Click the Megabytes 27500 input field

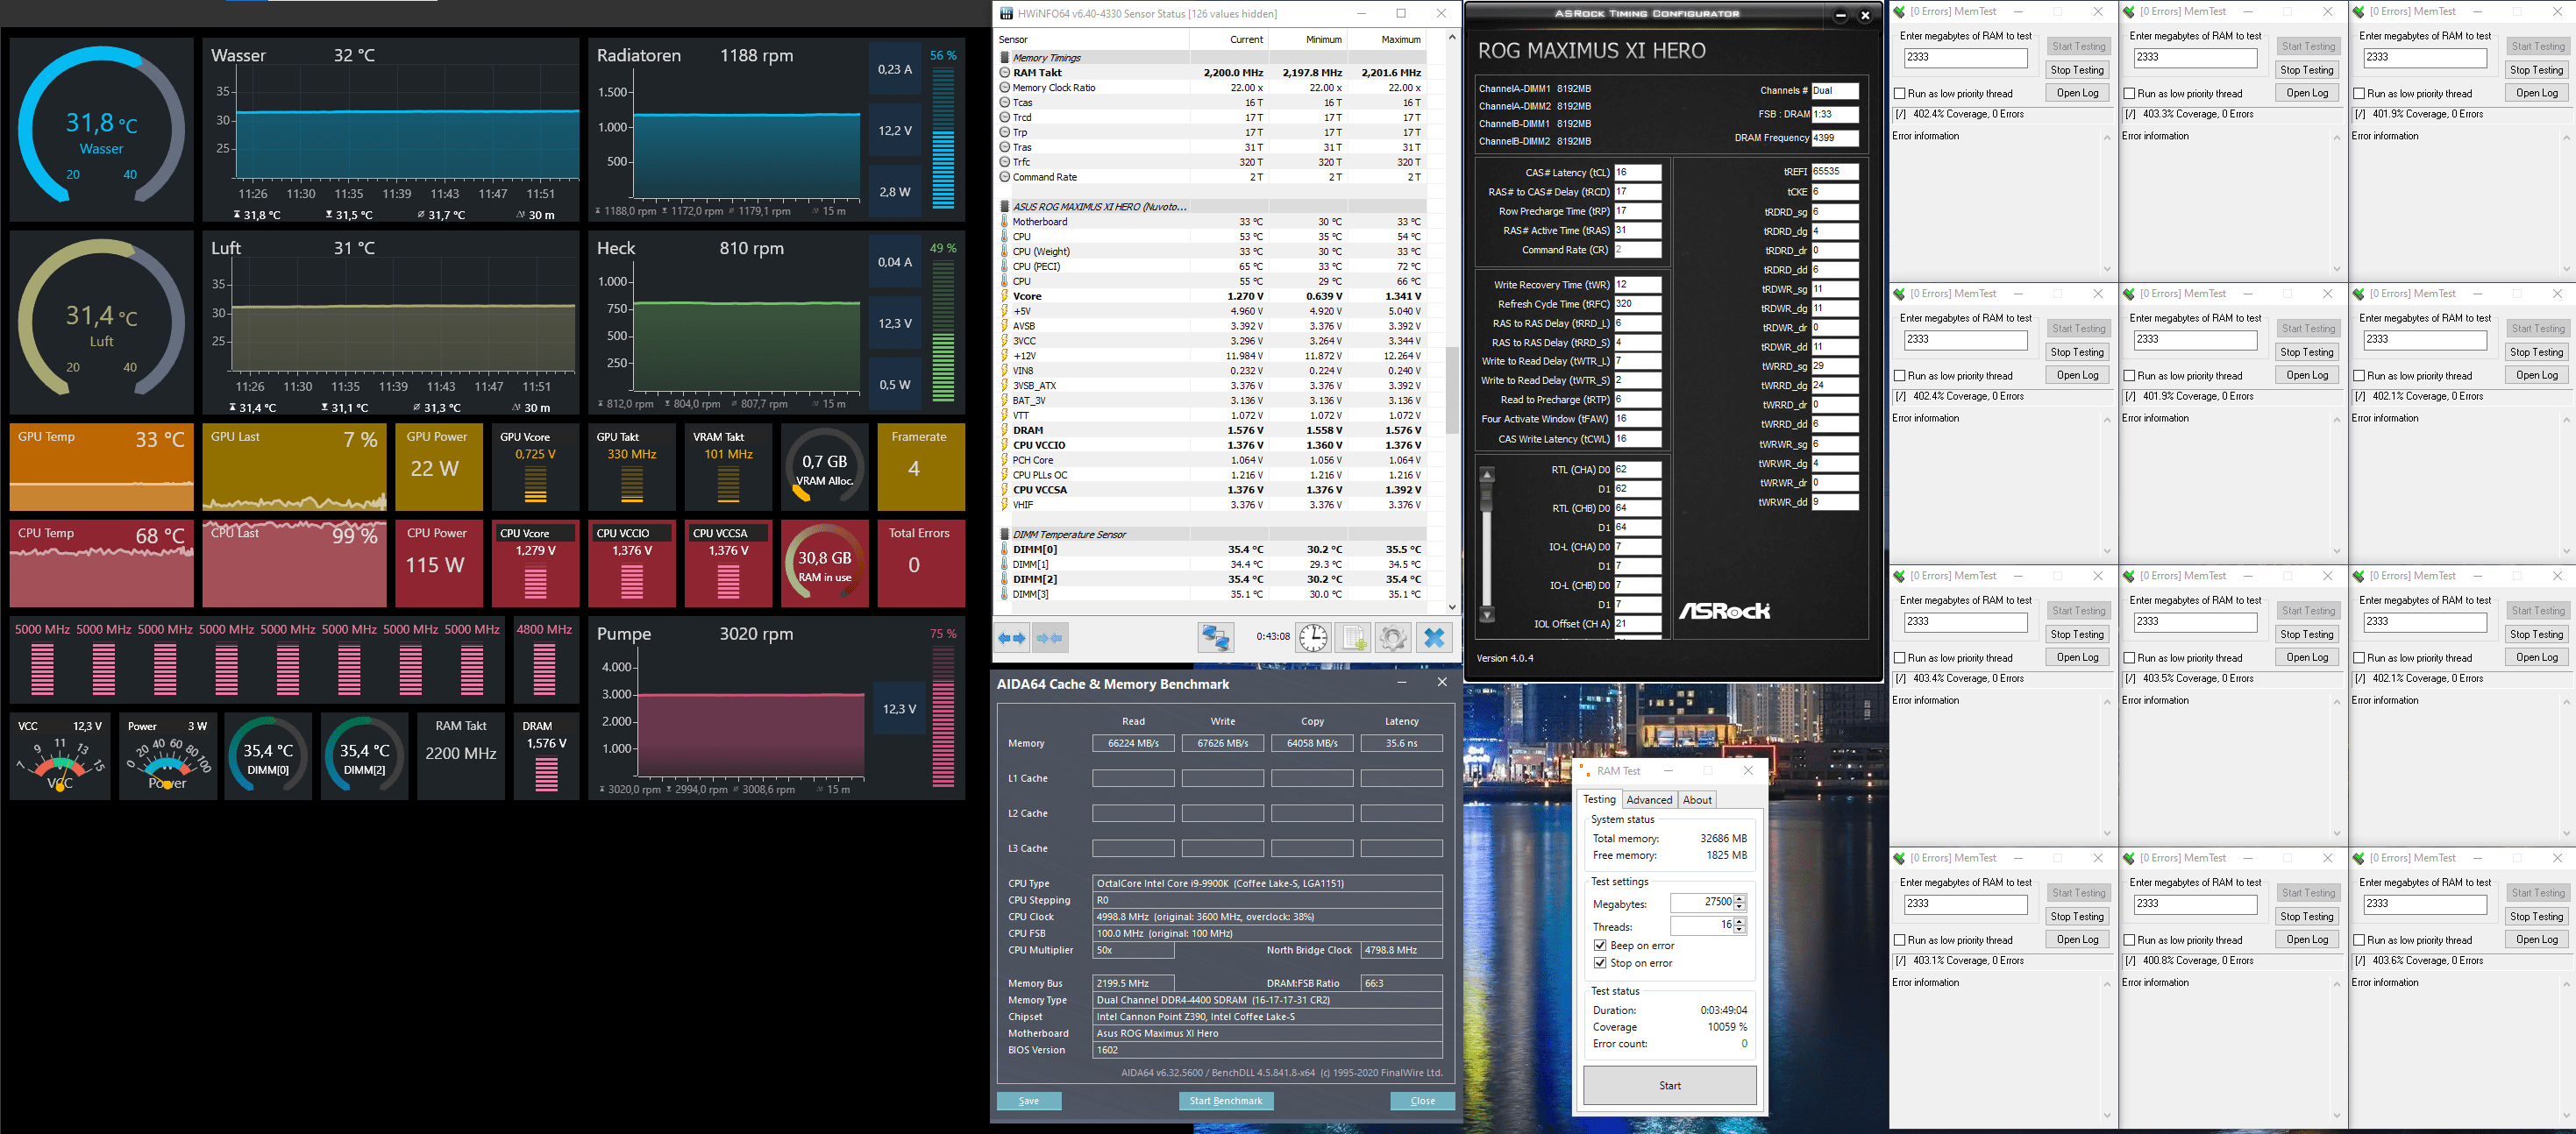point(1702,904)
